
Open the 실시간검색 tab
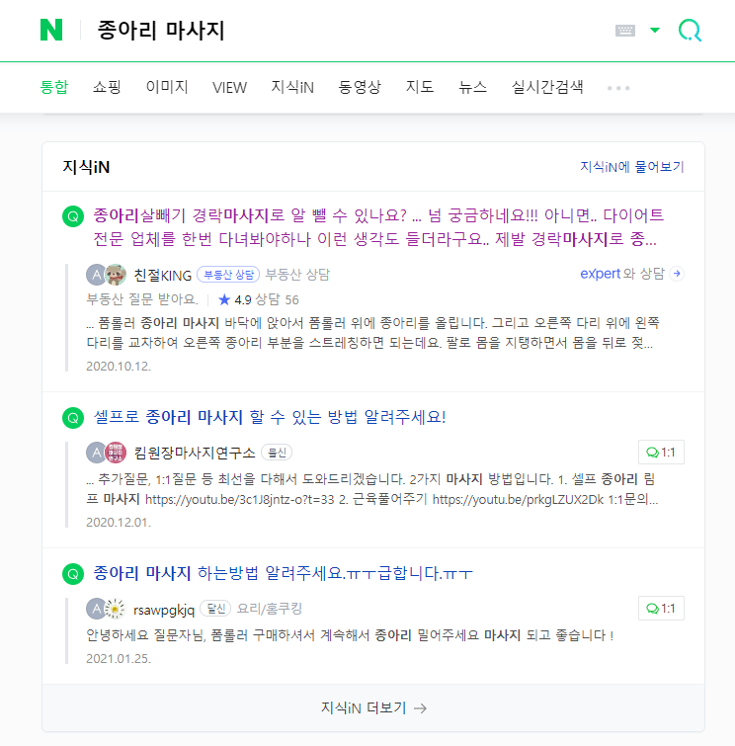tap(547, 88)
